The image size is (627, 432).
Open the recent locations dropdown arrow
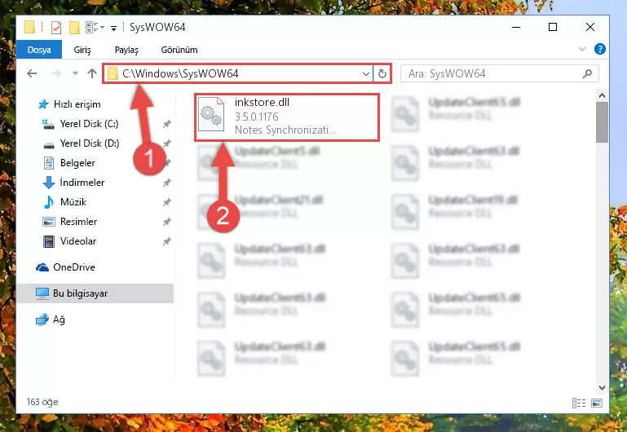tap(75, 73)
